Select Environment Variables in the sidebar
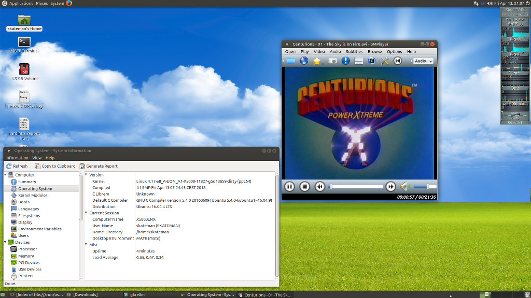The width and height of the screenshot is (531, 298). click(x=39, y=229)
